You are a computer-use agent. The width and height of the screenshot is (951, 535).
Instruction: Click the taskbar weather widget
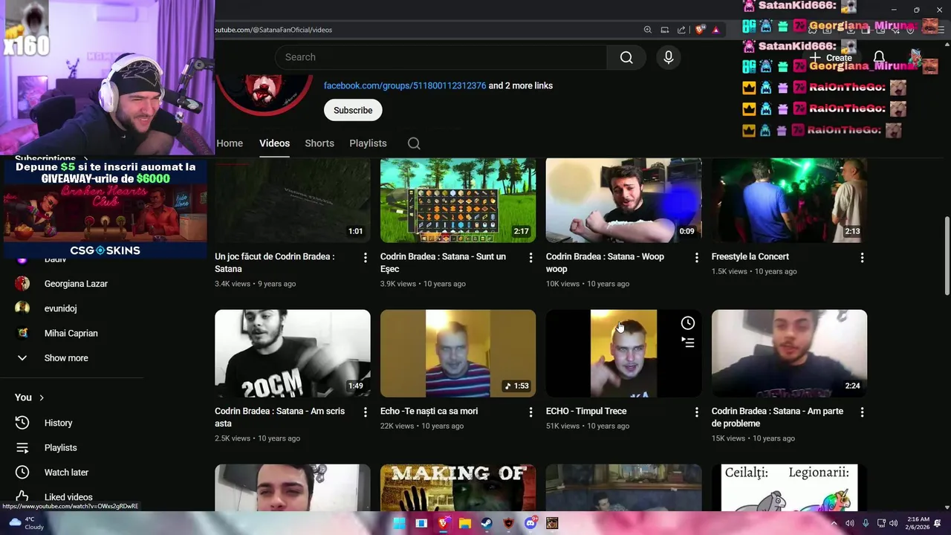coord(27,523)
